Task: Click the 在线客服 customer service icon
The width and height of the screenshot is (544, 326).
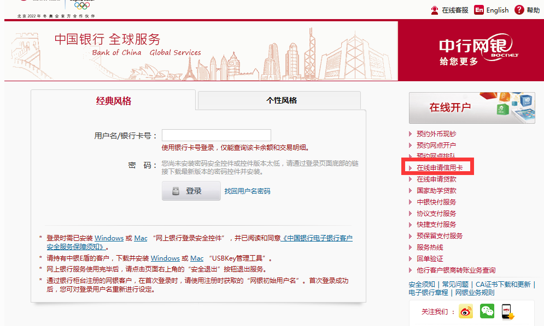Action: point(435,10)
